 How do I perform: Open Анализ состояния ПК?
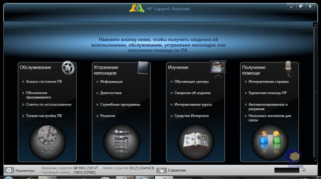click(x=44, y=82)
